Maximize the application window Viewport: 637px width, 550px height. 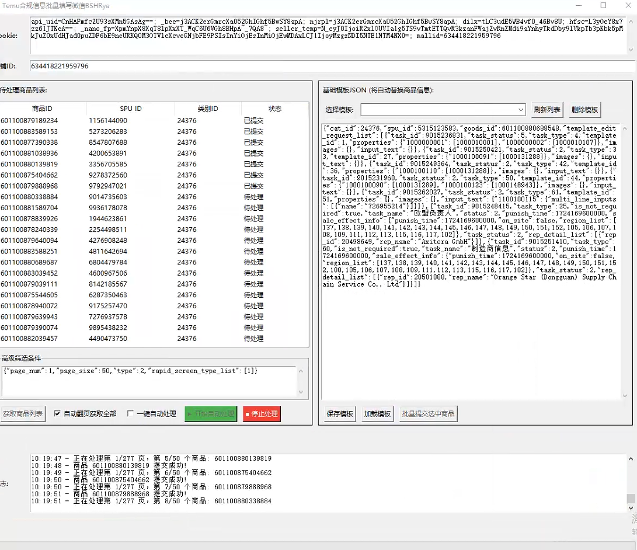[x=604, y=5]
